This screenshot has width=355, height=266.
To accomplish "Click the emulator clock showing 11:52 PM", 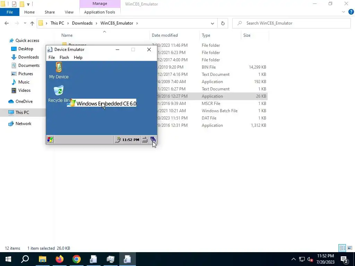I will tap(131, 140).
